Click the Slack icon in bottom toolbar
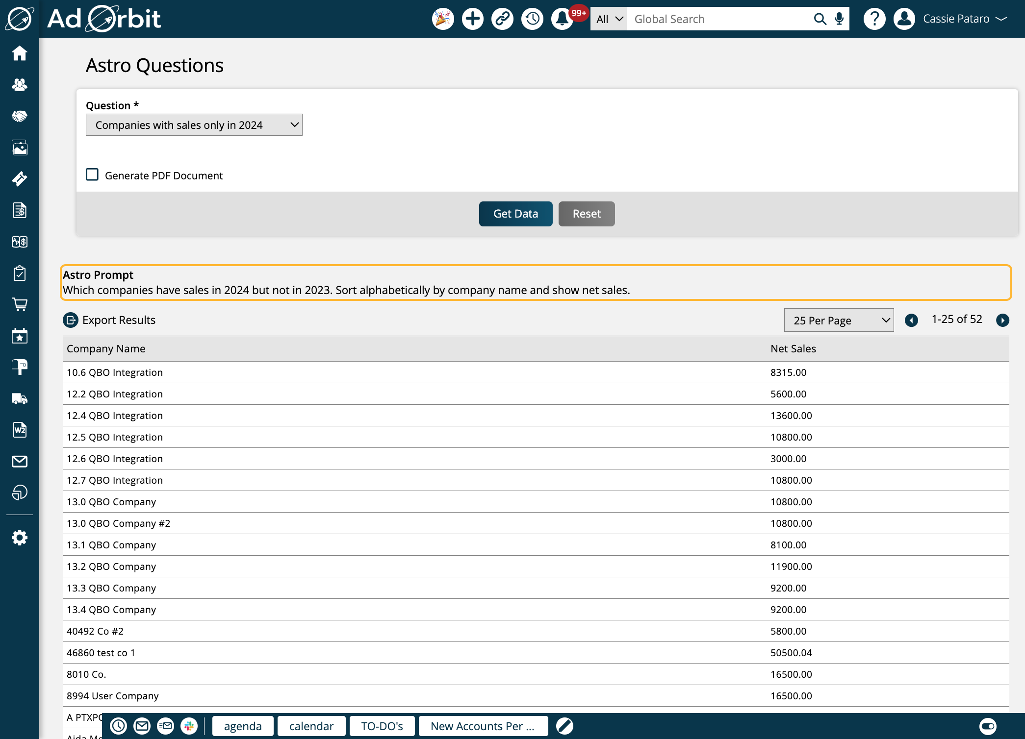 click(189, 726)
